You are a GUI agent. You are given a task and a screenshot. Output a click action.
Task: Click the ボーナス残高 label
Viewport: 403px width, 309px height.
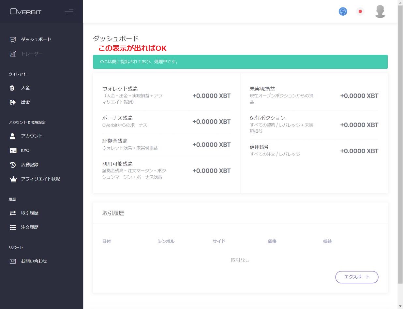117,118
